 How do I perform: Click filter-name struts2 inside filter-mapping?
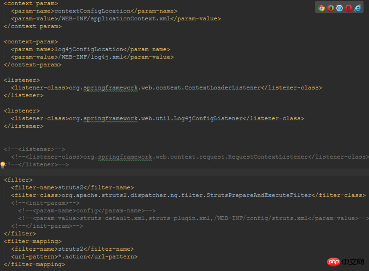(72, 249)
